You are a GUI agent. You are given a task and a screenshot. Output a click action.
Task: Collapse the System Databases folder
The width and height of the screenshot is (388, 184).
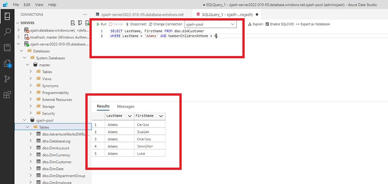point(25,58)
